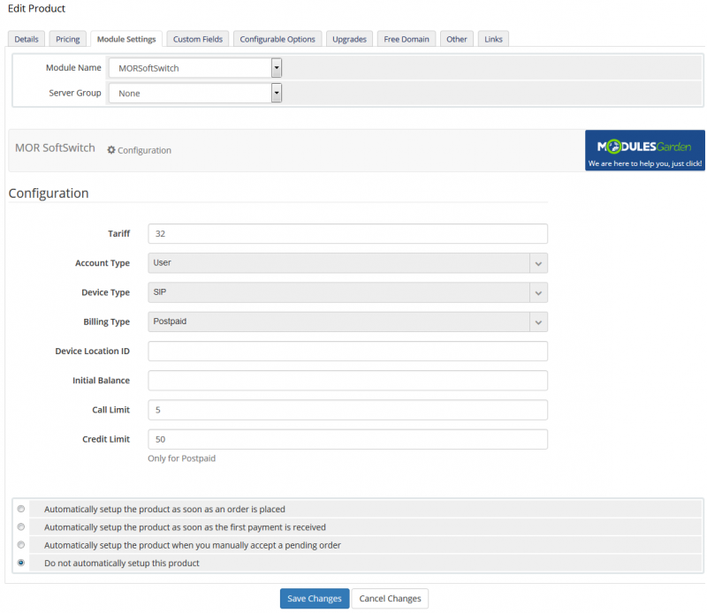This screenshot has height=613, width=707.
Task: Select automatic setup when order is placed
Action: click(20, 509)
